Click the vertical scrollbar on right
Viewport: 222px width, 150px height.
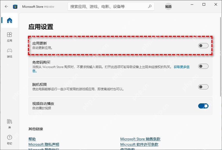[x=221, y=57]
